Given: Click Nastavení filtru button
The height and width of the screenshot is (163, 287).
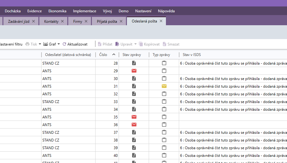Looking at the screenshot, I should (11, 44).
